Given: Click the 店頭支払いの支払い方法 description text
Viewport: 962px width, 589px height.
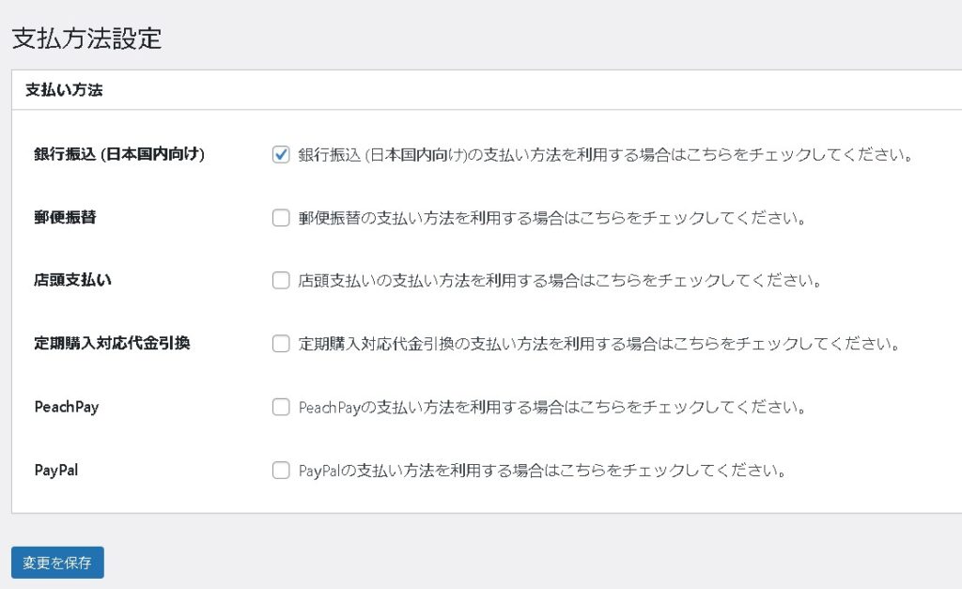Looking at the screenshot, I should coord(560,280).
